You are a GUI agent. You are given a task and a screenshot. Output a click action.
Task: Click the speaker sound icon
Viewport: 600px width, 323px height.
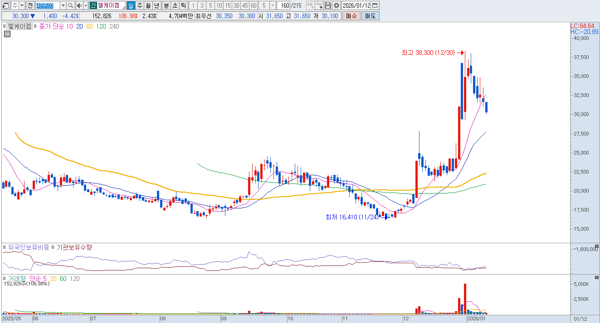click(79, 5)
